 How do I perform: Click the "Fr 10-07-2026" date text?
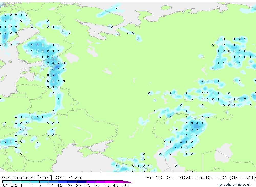click(x=169, y=177)
